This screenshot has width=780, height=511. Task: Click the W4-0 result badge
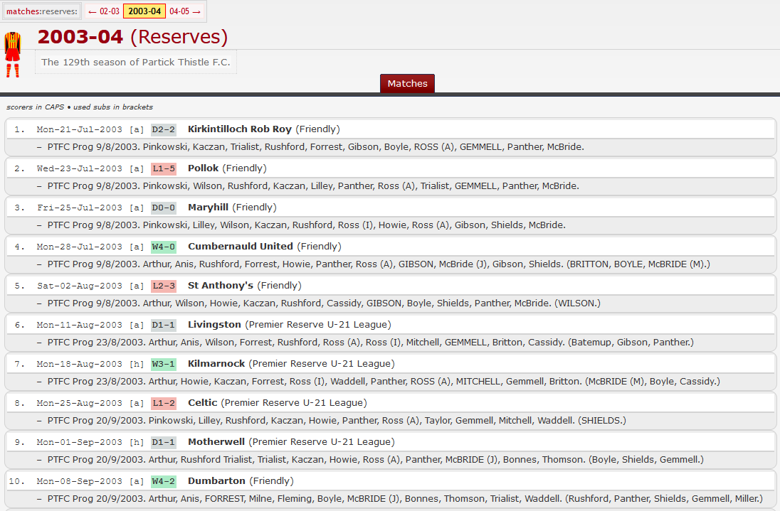click(164, 247)
